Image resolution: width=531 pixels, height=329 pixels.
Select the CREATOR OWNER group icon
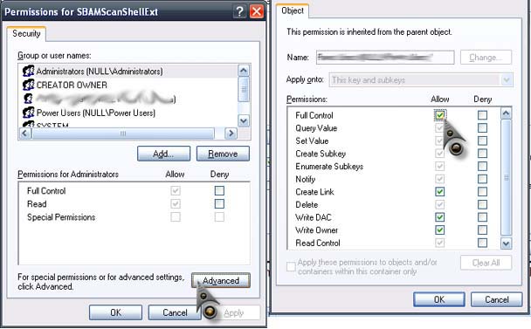coord(29,85)
